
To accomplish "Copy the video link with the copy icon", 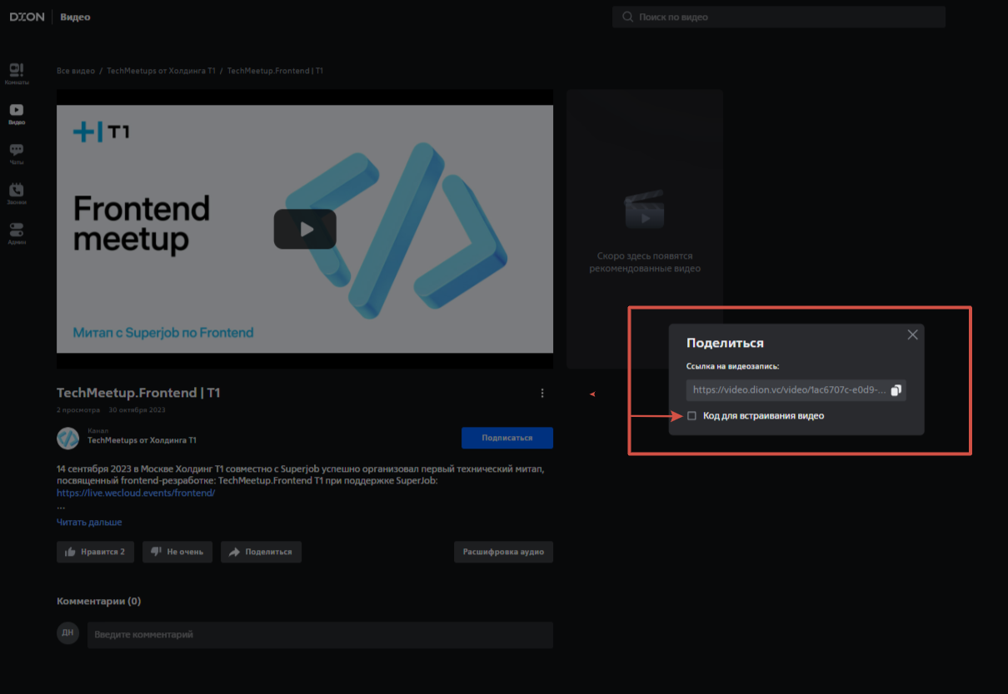I will [896, 390].
